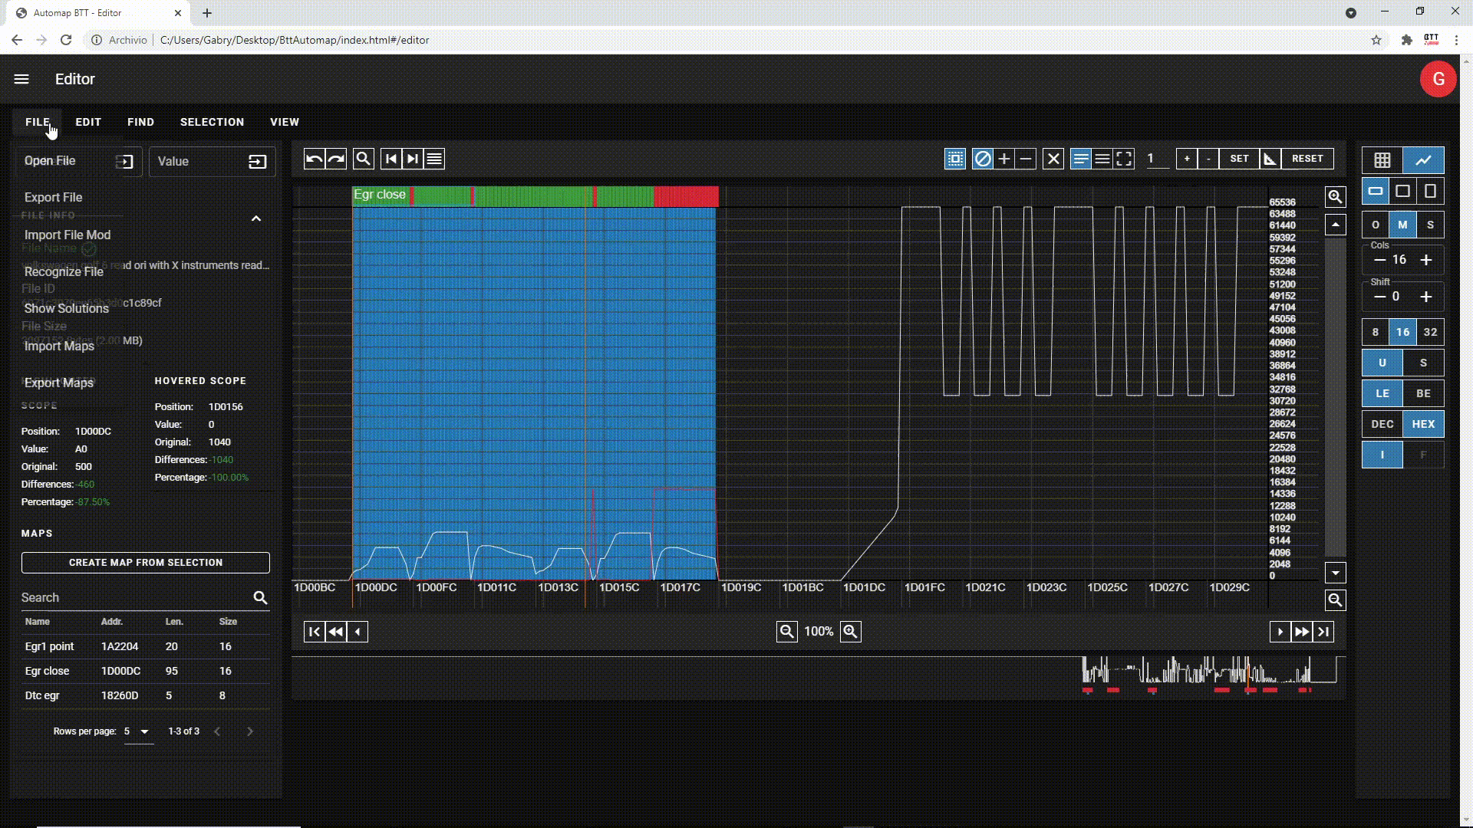Screen dimensions: 1473x828
Task: Open the G user avatar
Action: 1438,79
